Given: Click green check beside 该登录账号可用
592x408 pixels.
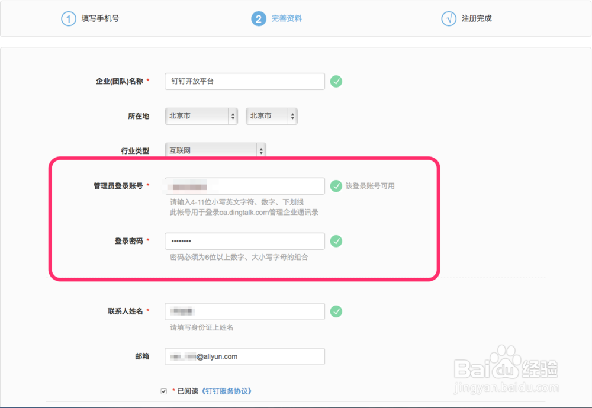Looking at the screenshot, I should (336, 186).
